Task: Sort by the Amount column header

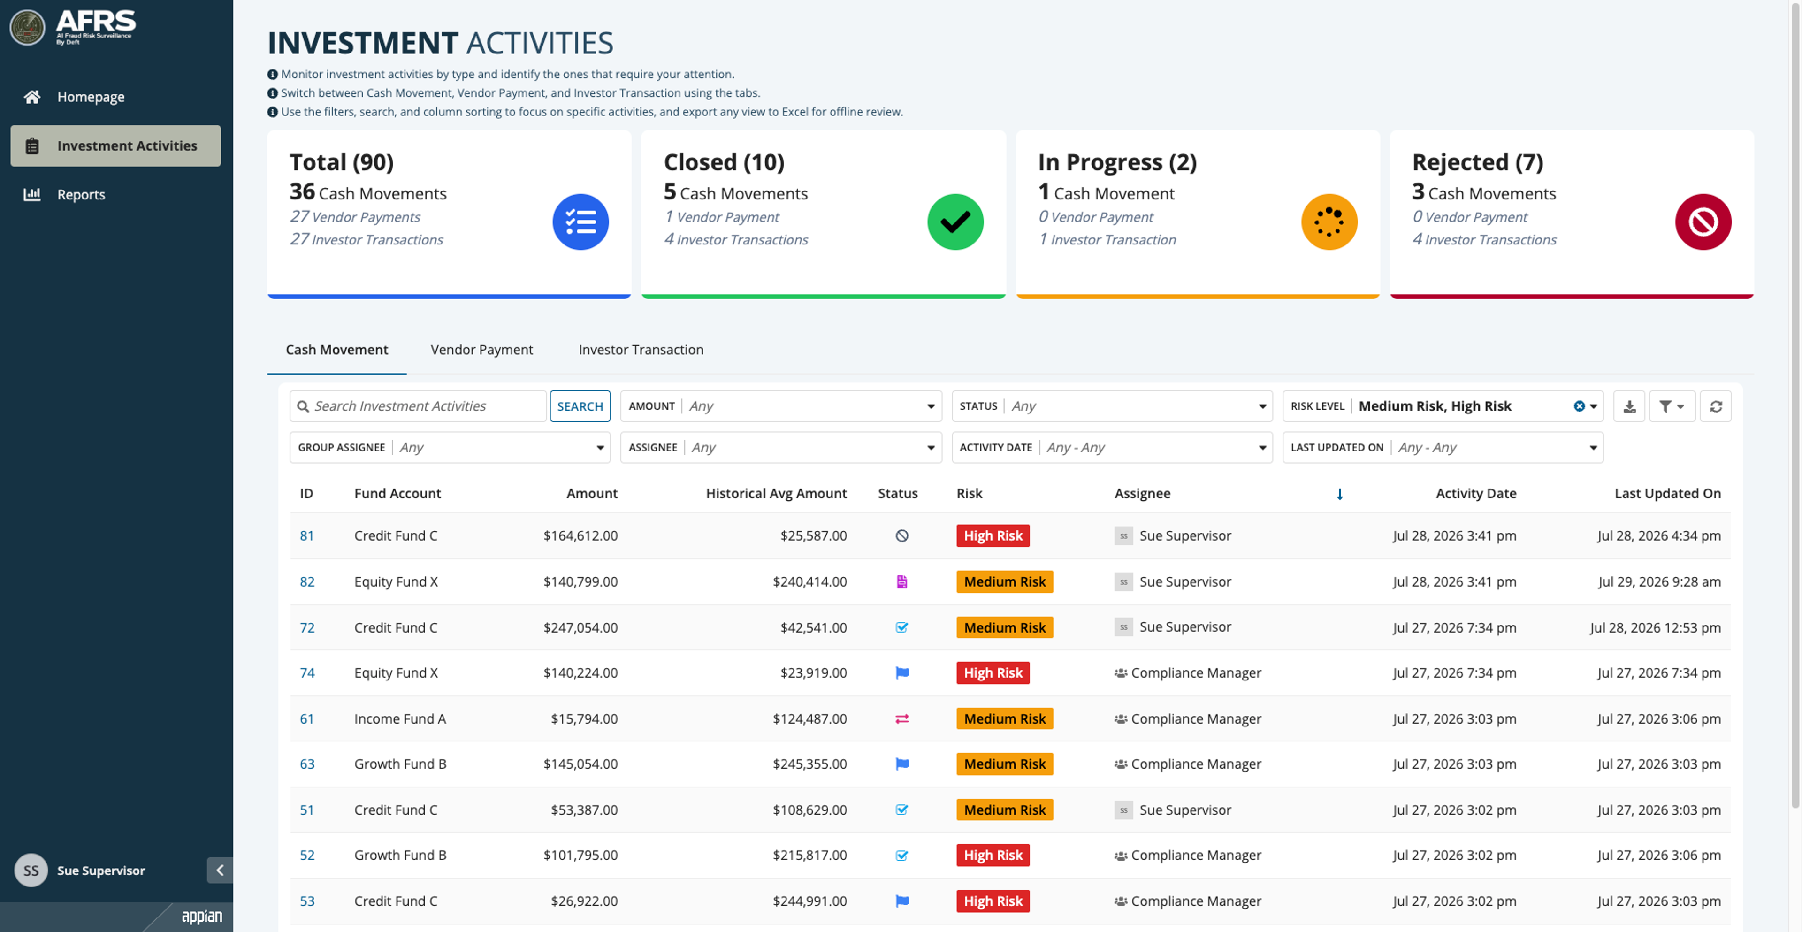Action: tap(592, 493)
